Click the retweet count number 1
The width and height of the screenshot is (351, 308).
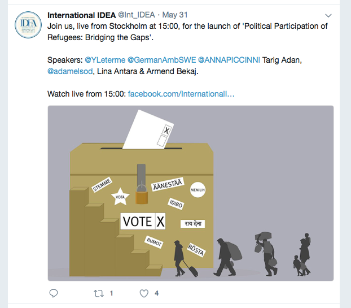pos(111,293)
